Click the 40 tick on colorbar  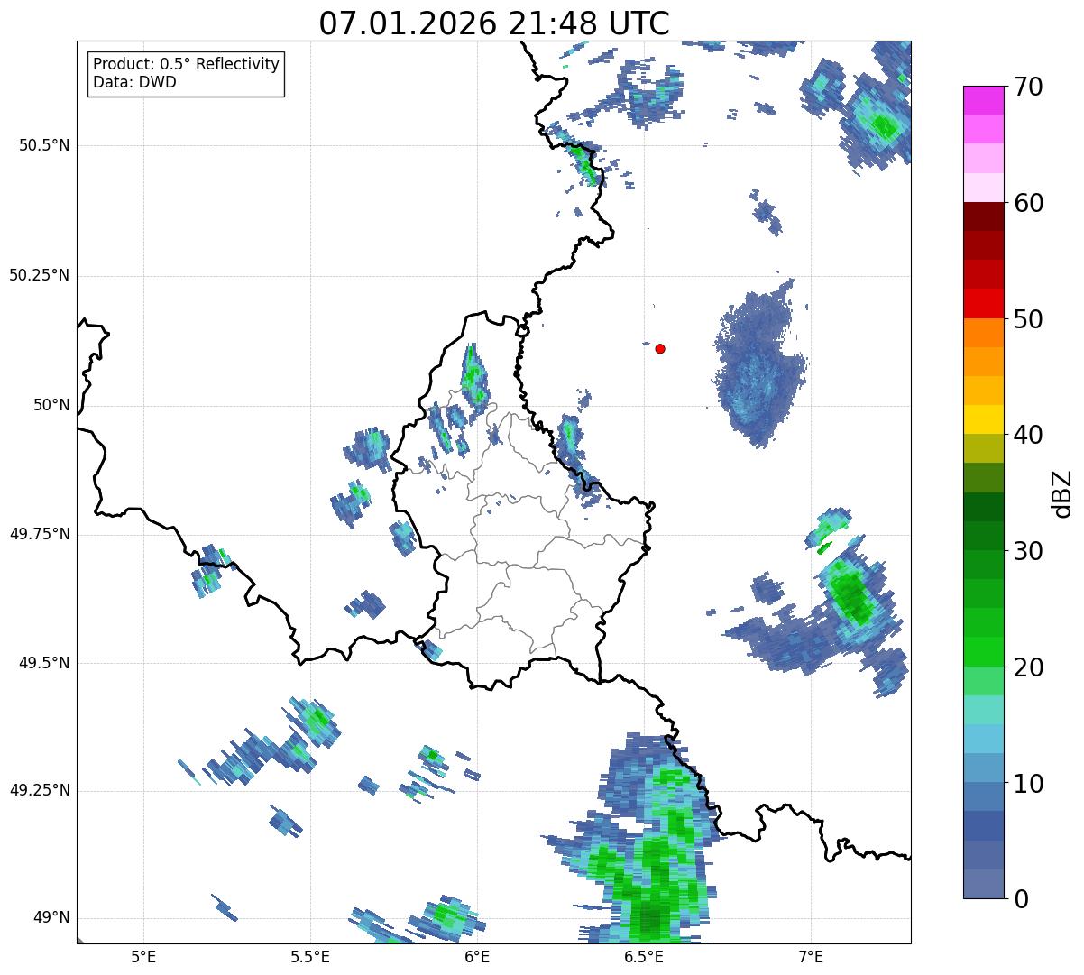tap(1028, 435)
